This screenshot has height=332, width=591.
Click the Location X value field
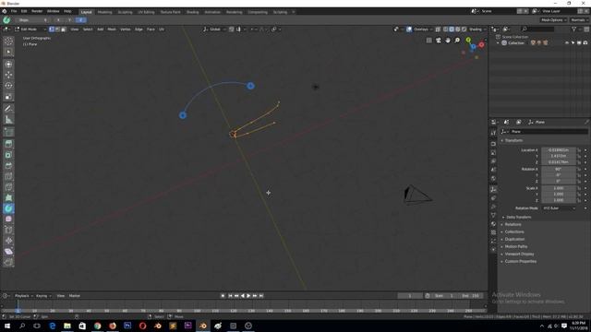pos(559,149)
